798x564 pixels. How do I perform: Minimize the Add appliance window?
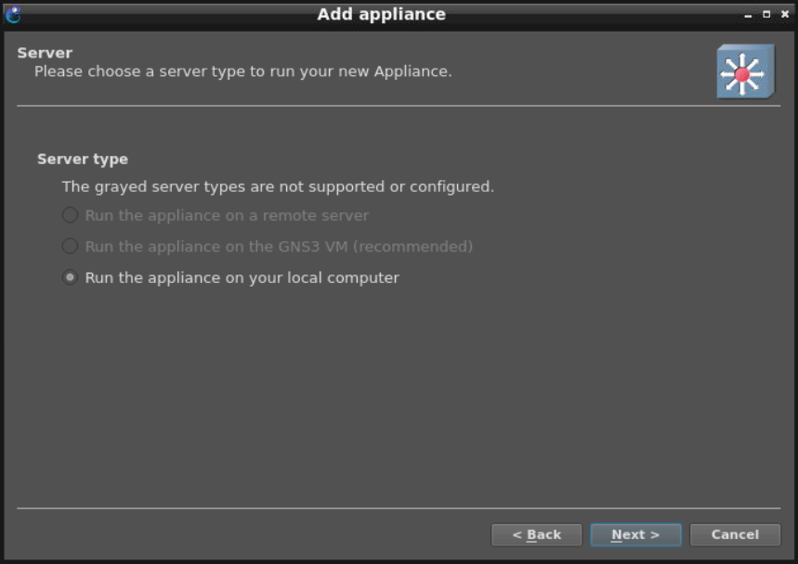coord(748,15)
